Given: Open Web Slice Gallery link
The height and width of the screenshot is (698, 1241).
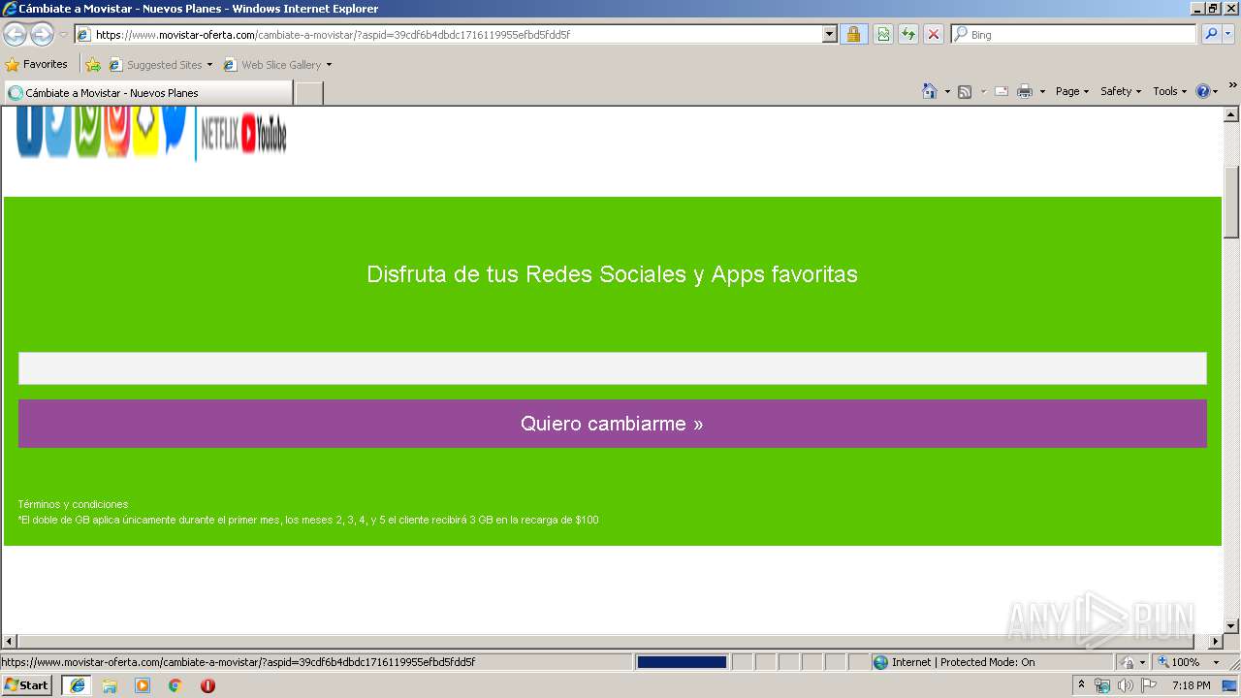Looking at the screenshot, I should (x=273, y=65).
